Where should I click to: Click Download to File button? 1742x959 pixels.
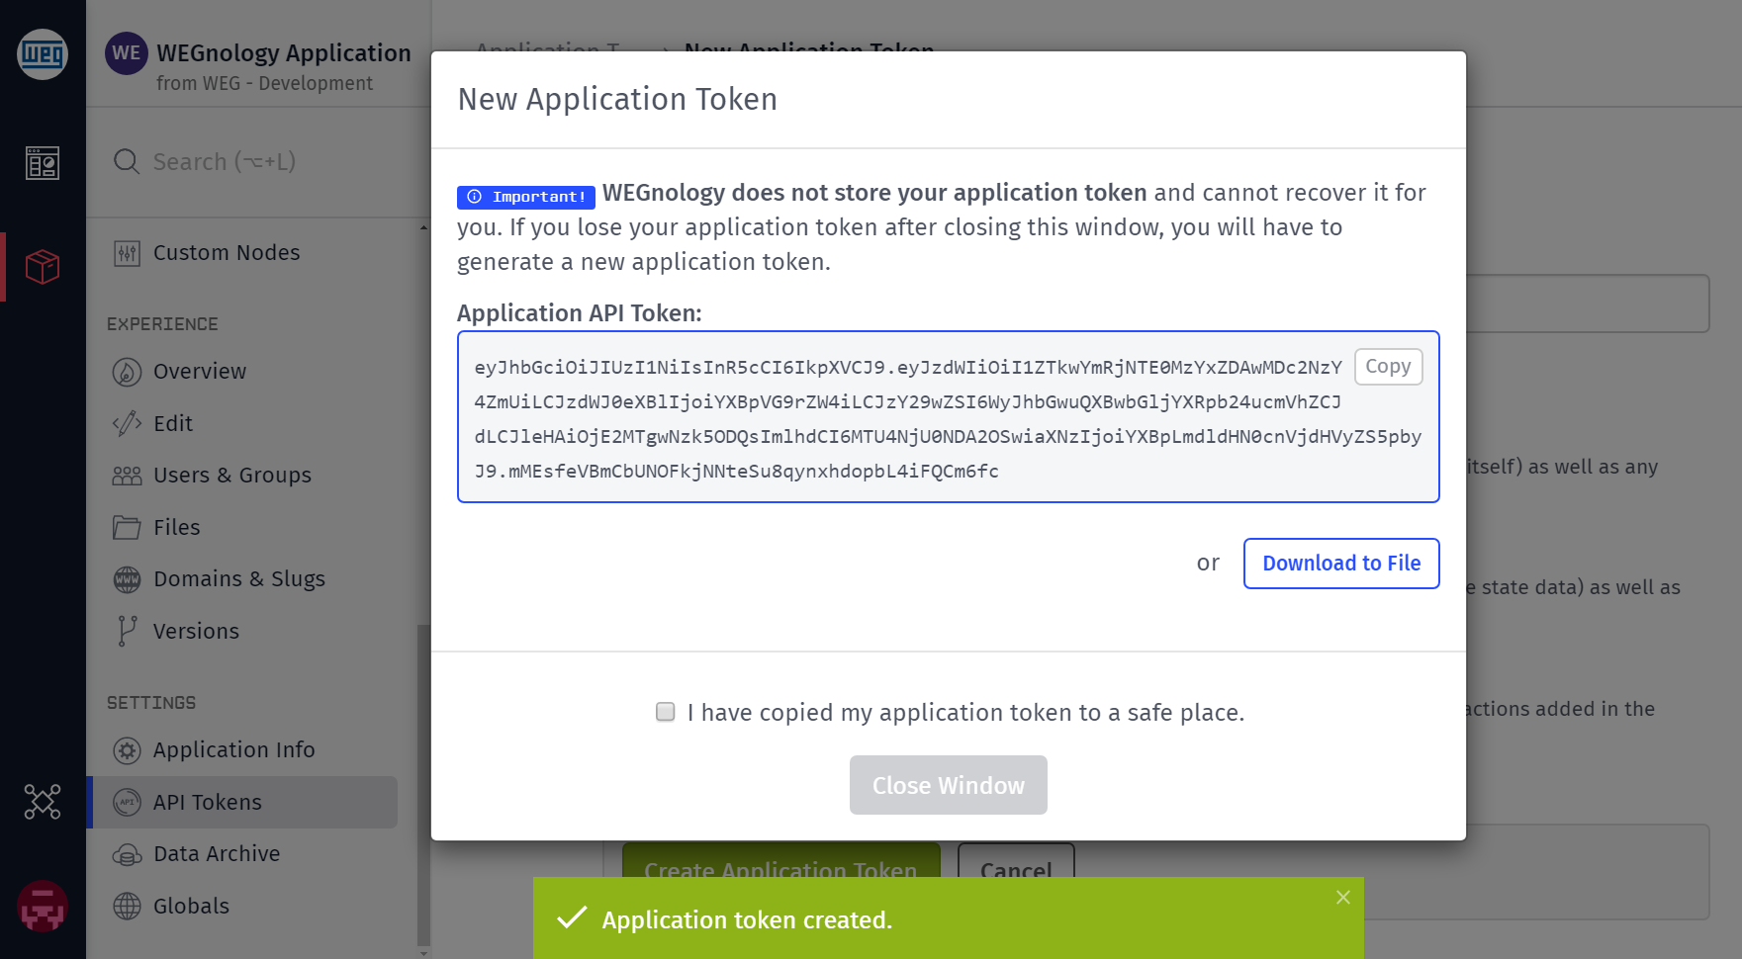(x=1340, y=564)
